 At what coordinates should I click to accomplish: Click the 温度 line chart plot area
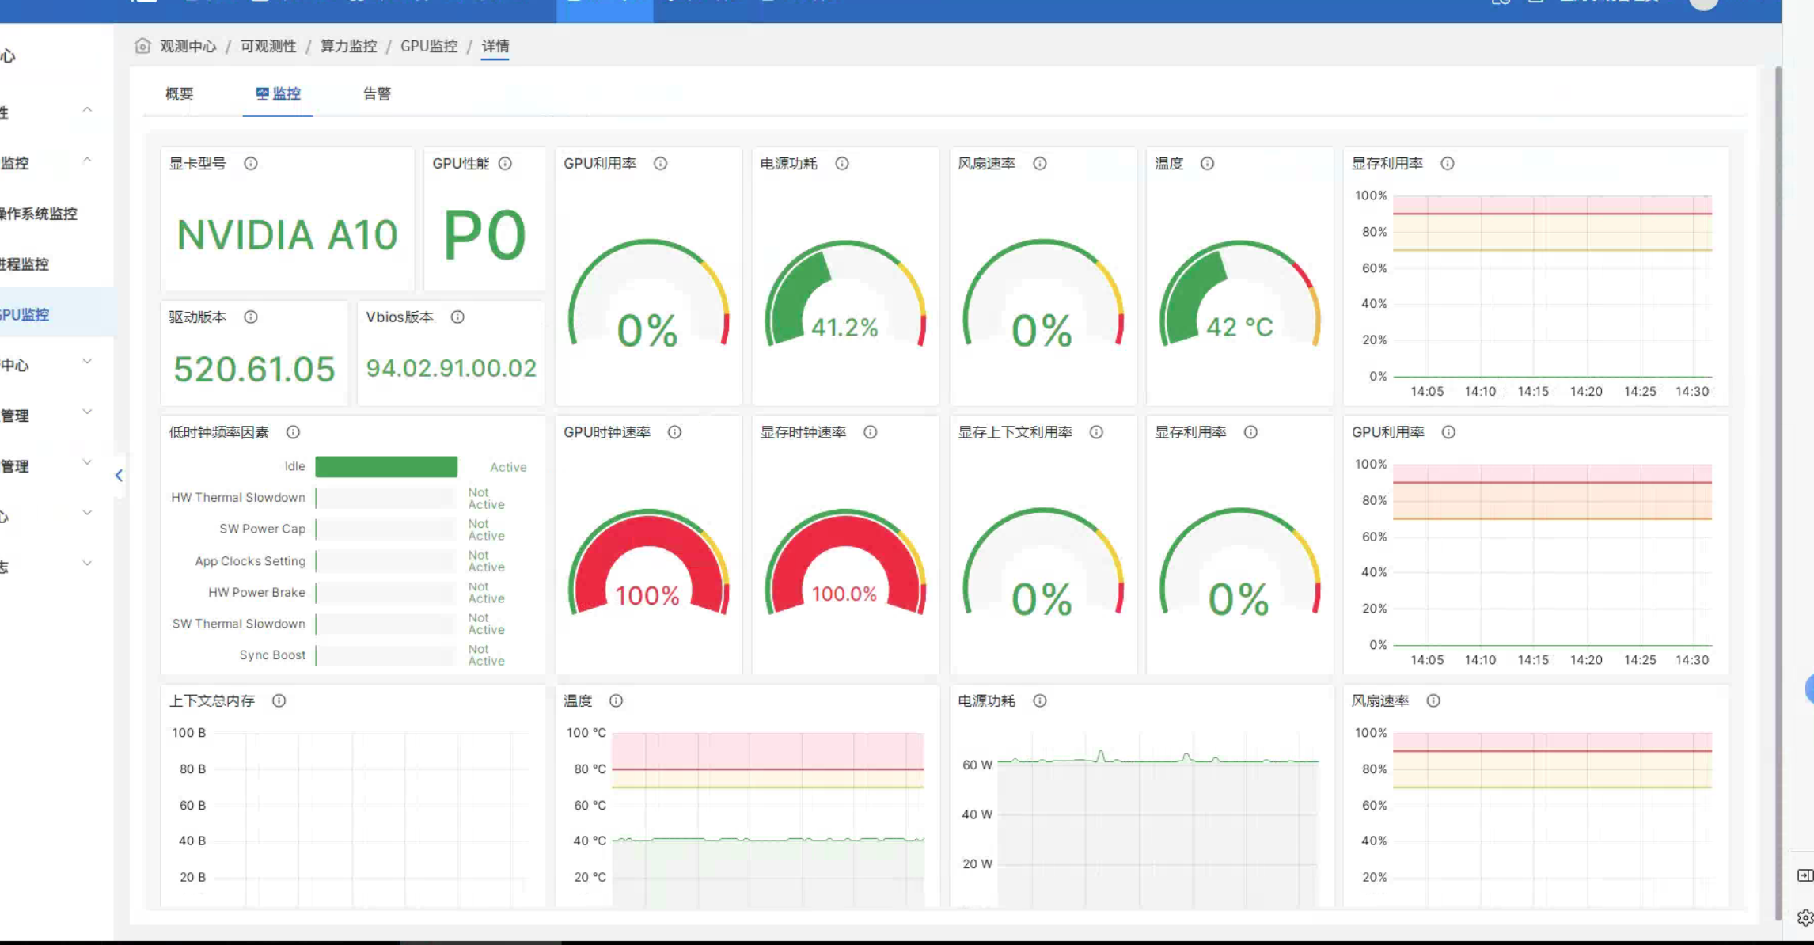pyautogui.click(x=768, y=819)
